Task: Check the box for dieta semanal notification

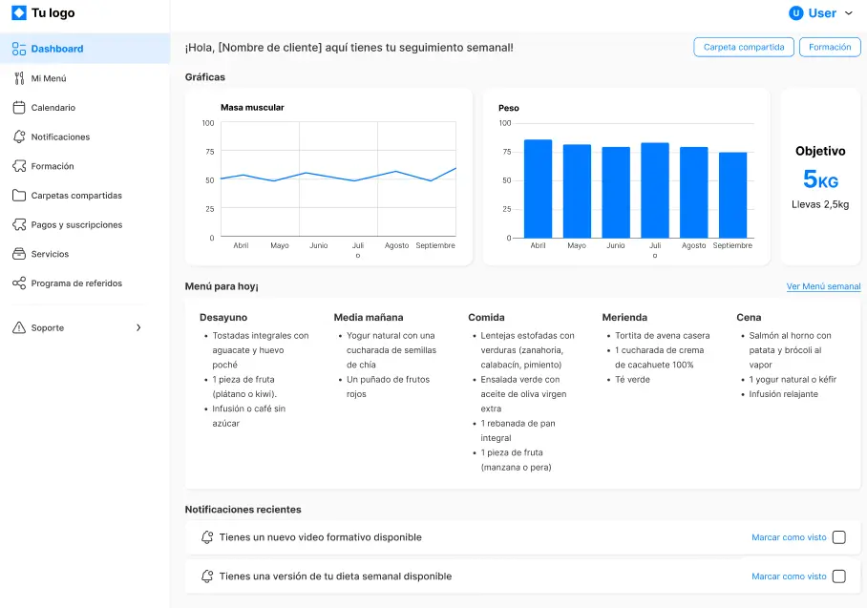Action: 838,577
